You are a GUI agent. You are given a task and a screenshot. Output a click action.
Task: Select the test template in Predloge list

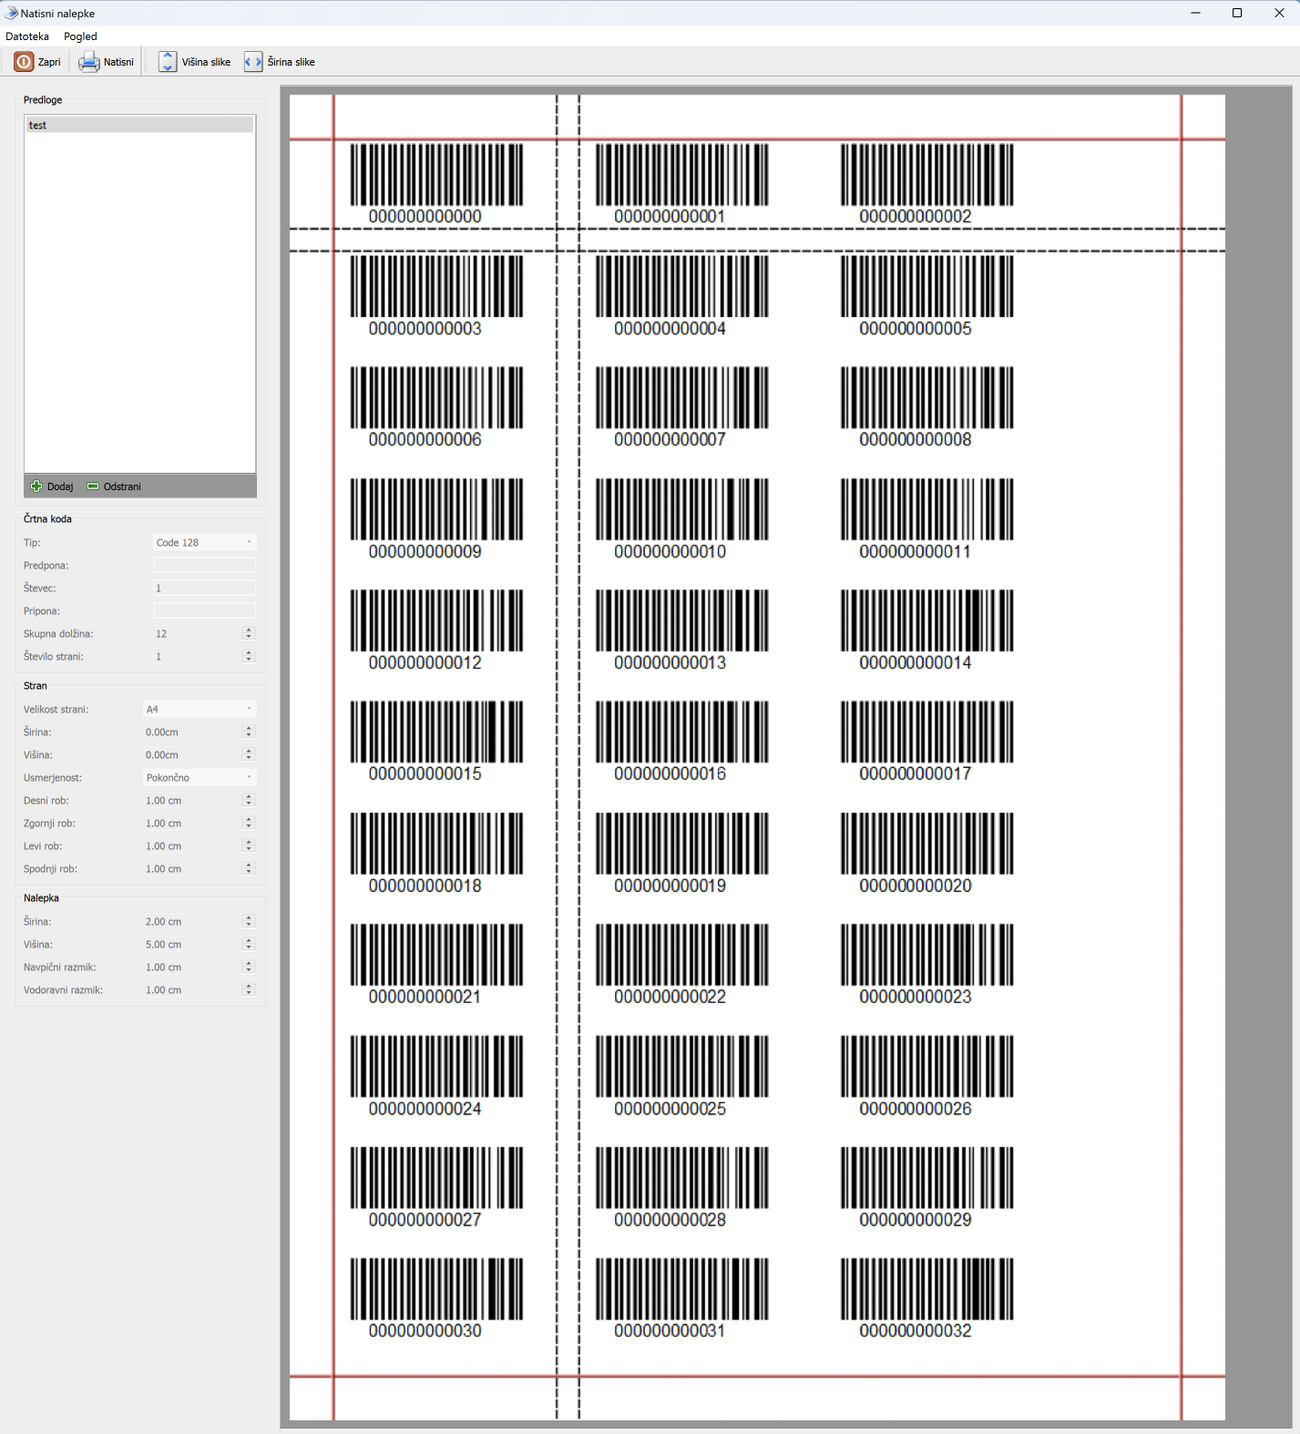(x=139, y=126)
